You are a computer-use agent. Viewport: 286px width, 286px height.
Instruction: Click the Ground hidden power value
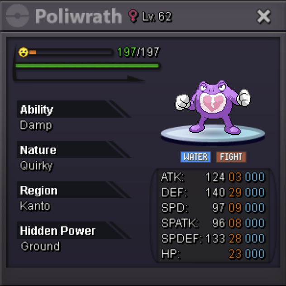40,246
